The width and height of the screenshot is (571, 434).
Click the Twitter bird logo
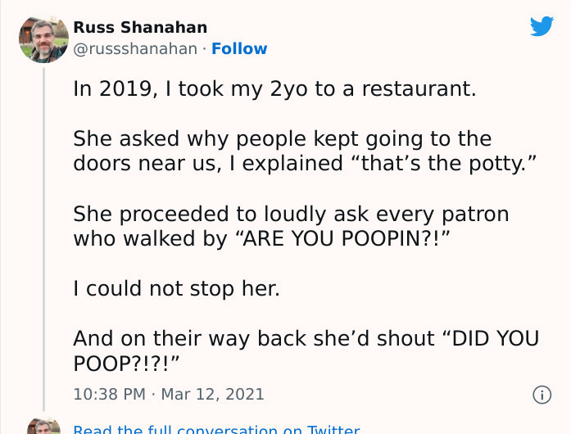click(x=542, y=27)
